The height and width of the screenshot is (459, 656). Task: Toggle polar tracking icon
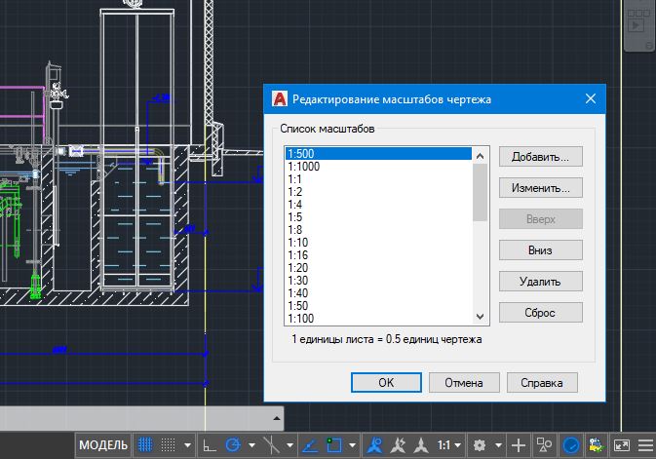pyautogui.click(x=233, y=445)
